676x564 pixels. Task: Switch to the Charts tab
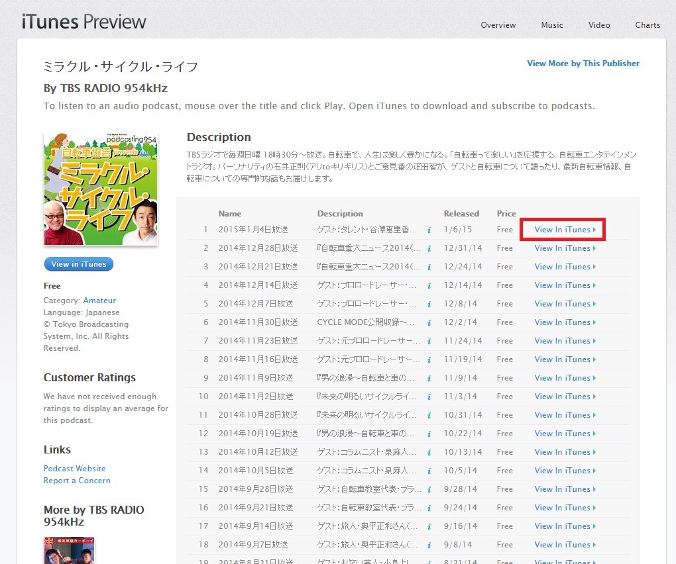[x=647, y=25]
